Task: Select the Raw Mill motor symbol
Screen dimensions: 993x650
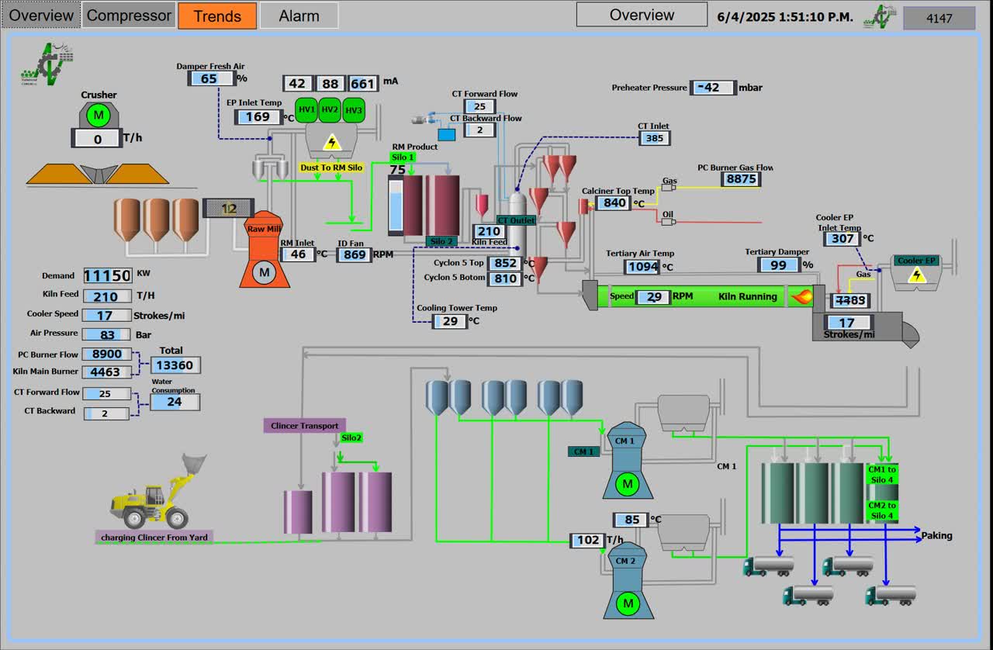Action: coord(265,272)
